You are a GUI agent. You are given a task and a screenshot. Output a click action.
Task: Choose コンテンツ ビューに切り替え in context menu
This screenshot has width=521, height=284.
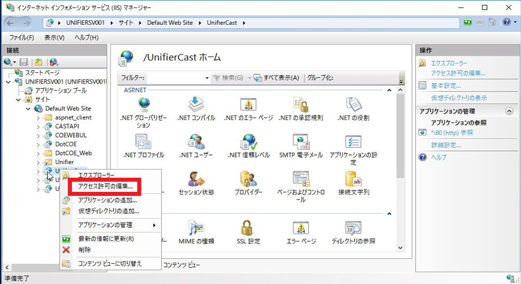110,263
